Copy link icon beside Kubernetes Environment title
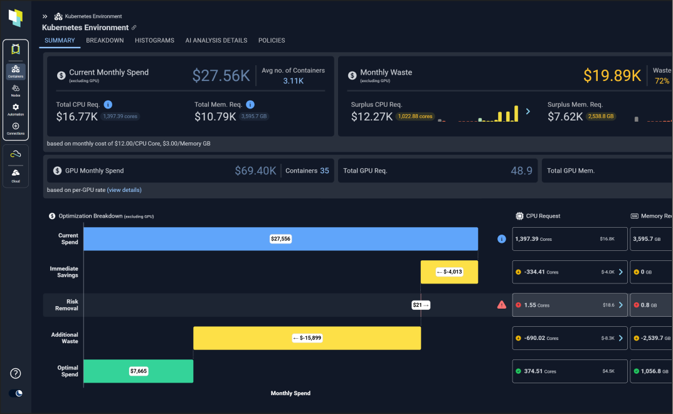 (134, 28)
